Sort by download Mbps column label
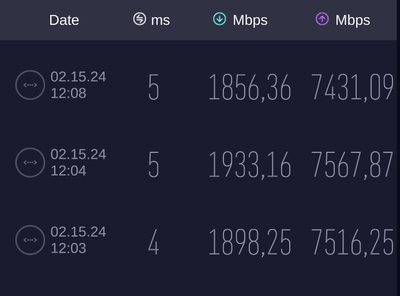The image size is (400, 296). (x=250, y=20)
